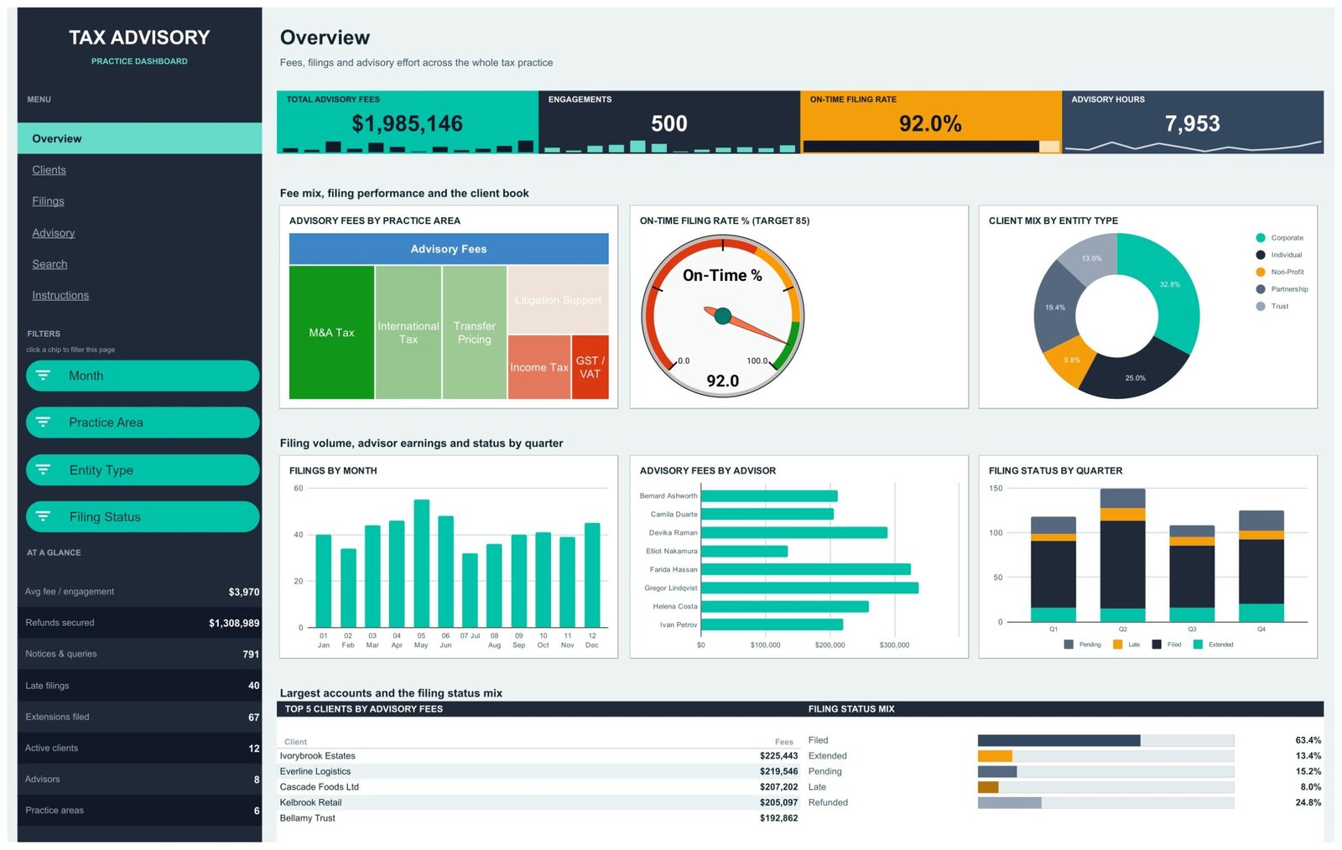Screen dimensions: 1342x850
Task: Click Elliot Nakamura's advisory fees bar
Action: coord(744,551)
